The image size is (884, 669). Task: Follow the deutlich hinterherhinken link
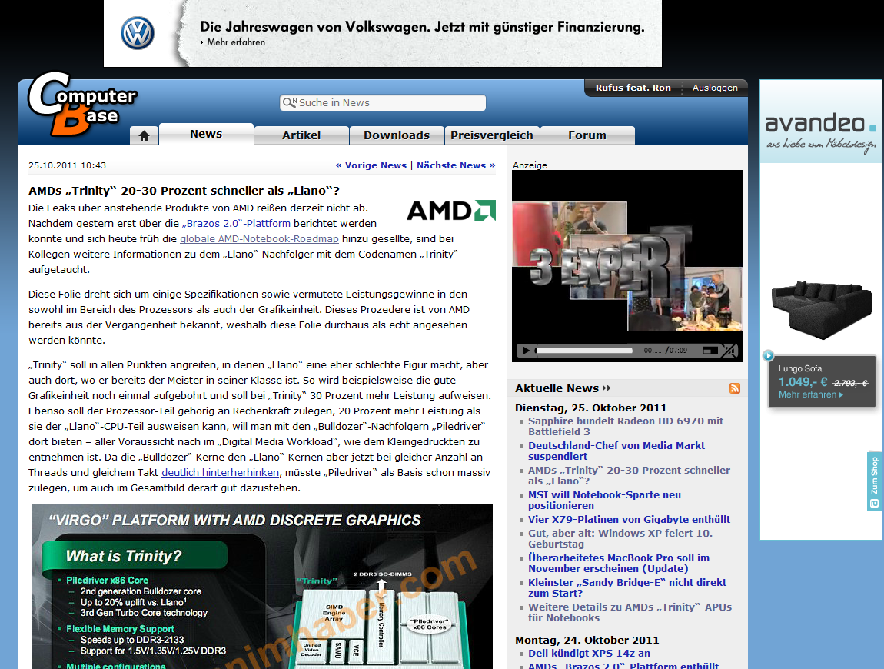(x=221, y=472)
